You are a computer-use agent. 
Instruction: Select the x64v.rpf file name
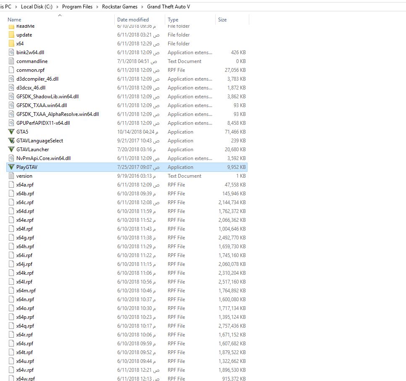[25, 370]
